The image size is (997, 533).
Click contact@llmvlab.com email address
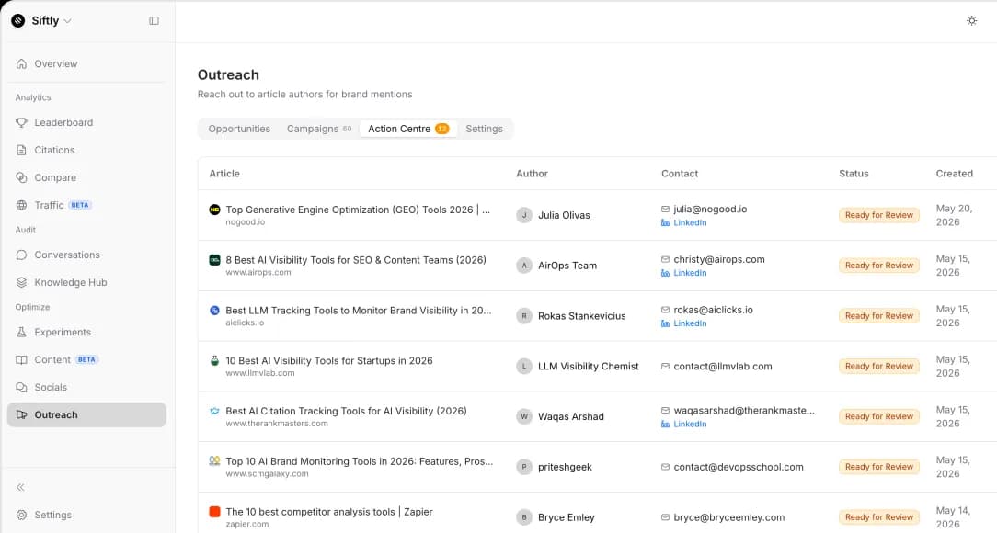(x=723, y=367)
